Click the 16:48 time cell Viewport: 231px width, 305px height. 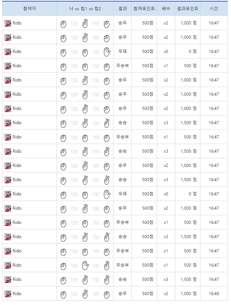[214, 294]
